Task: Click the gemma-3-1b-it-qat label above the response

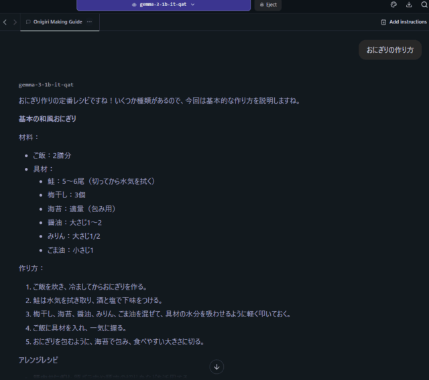Action: [x=46, y=85]
